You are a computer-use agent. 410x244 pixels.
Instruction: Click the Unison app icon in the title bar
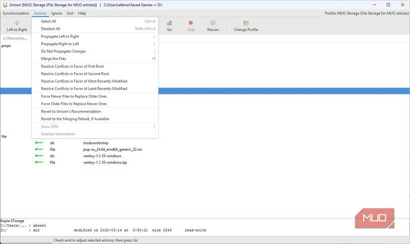pyautogui.click(x=5, y=4)
